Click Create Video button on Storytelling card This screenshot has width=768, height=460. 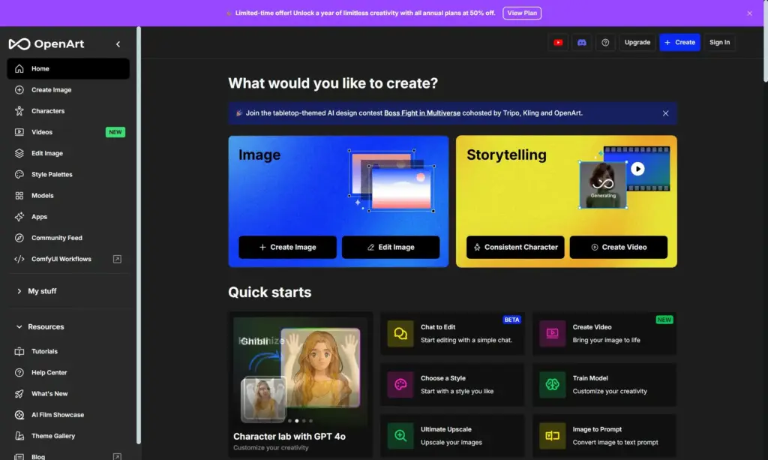619,248
